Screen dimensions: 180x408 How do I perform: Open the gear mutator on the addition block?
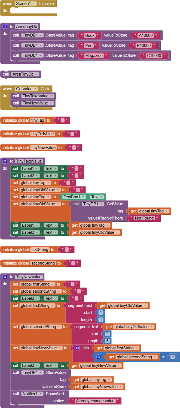tap(99, 357)
